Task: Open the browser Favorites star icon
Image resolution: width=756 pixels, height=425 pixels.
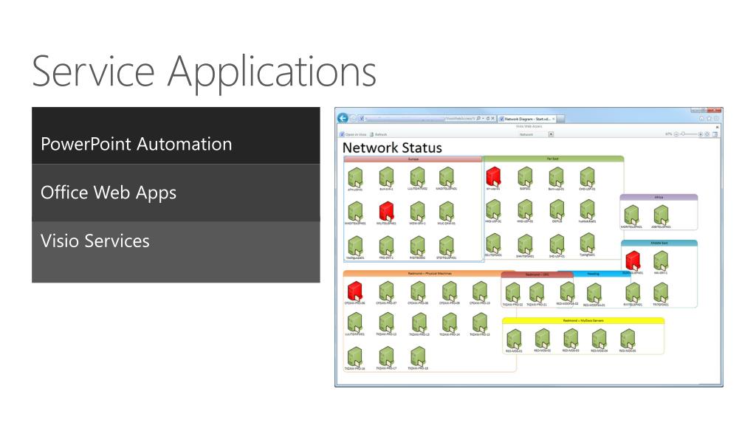Action: pos(709,119)
